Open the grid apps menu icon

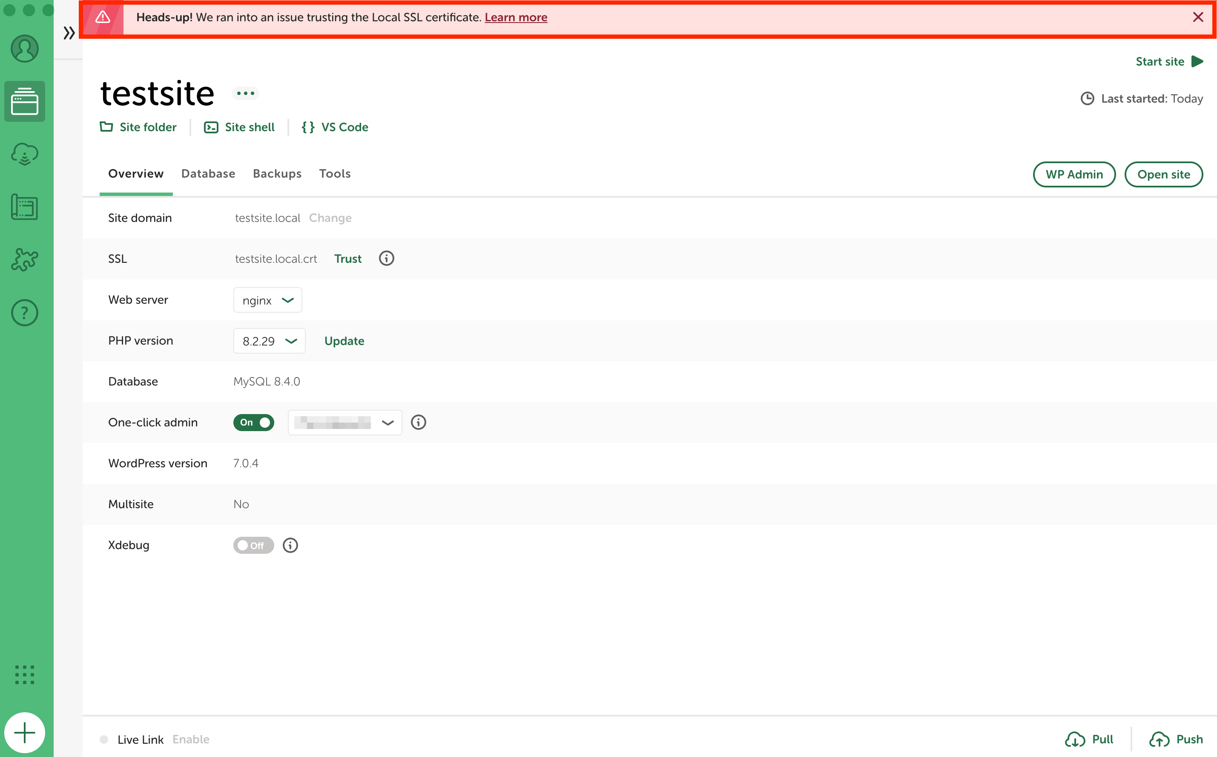25,675
